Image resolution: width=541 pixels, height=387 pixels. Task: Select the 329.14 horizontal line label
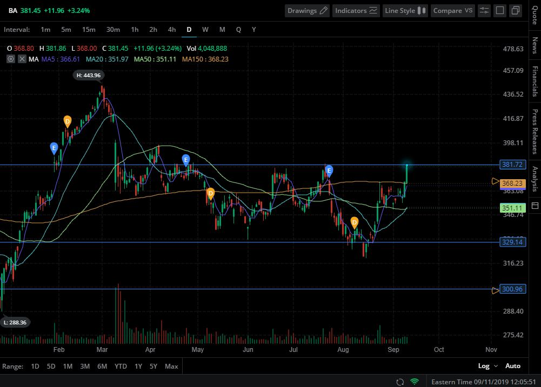tap(513, 242)
